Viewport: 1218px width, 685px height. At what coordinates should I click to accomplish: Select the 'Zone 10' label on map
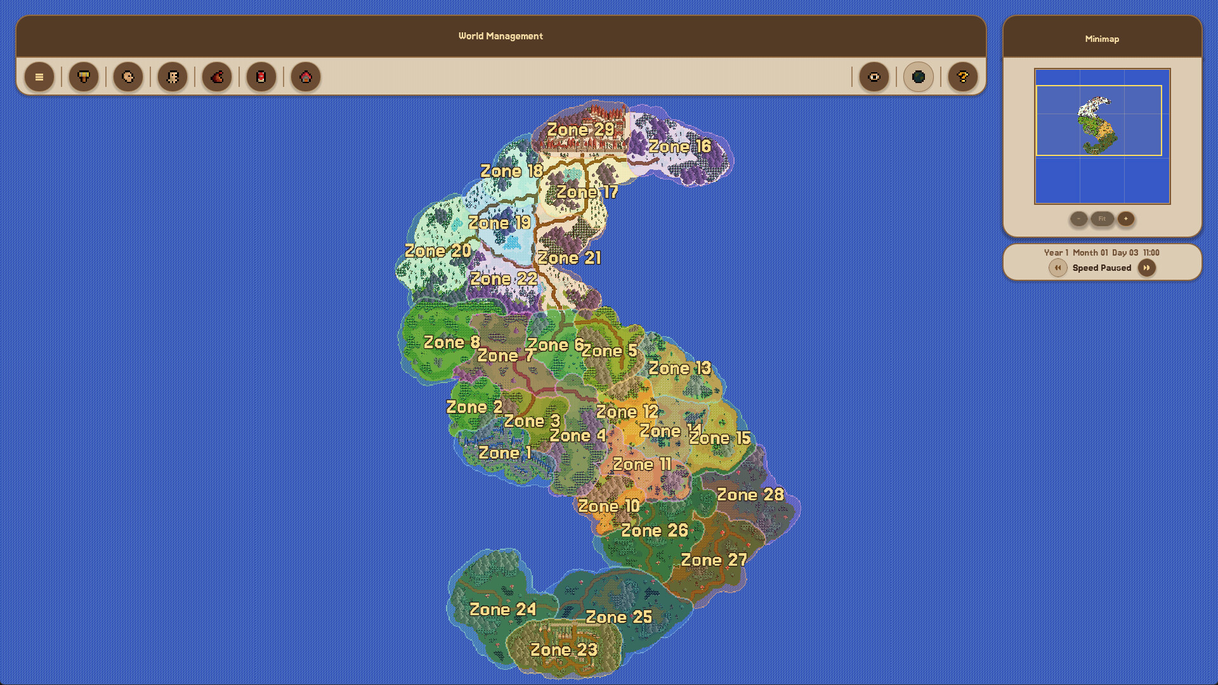pyautogui.click(x=609, y=506)
